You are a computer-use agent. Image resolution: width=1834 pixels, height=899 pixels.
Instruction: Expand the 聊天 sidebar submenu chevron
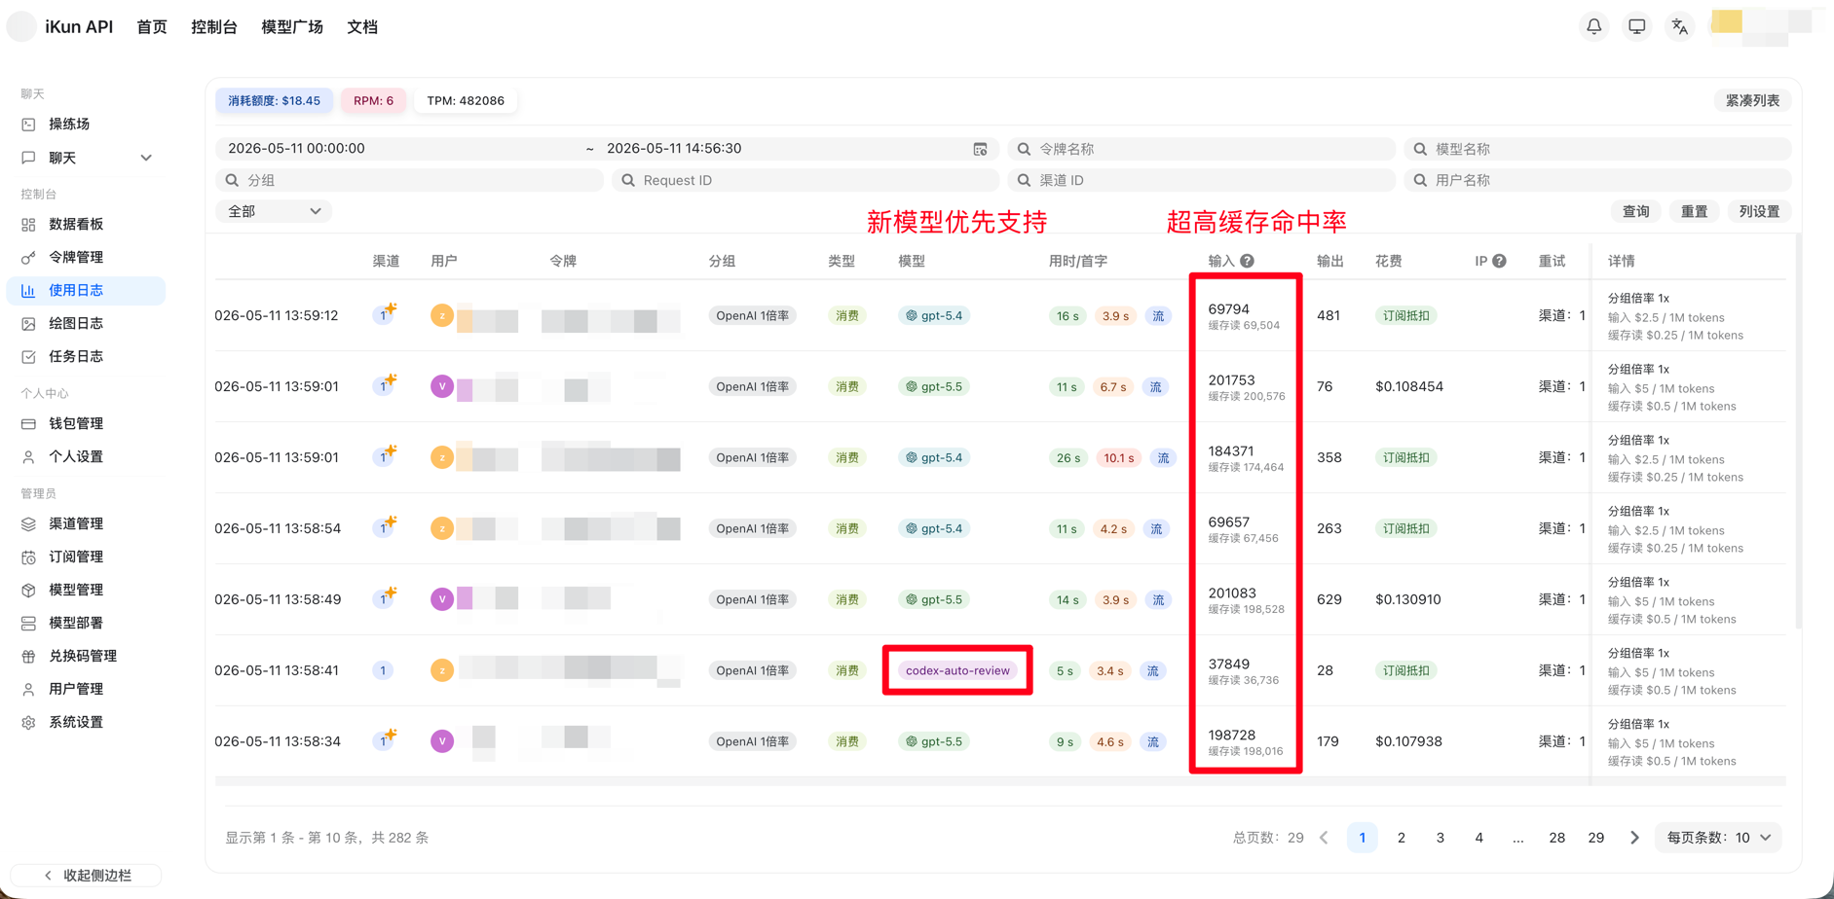click(x=146, y=158)
